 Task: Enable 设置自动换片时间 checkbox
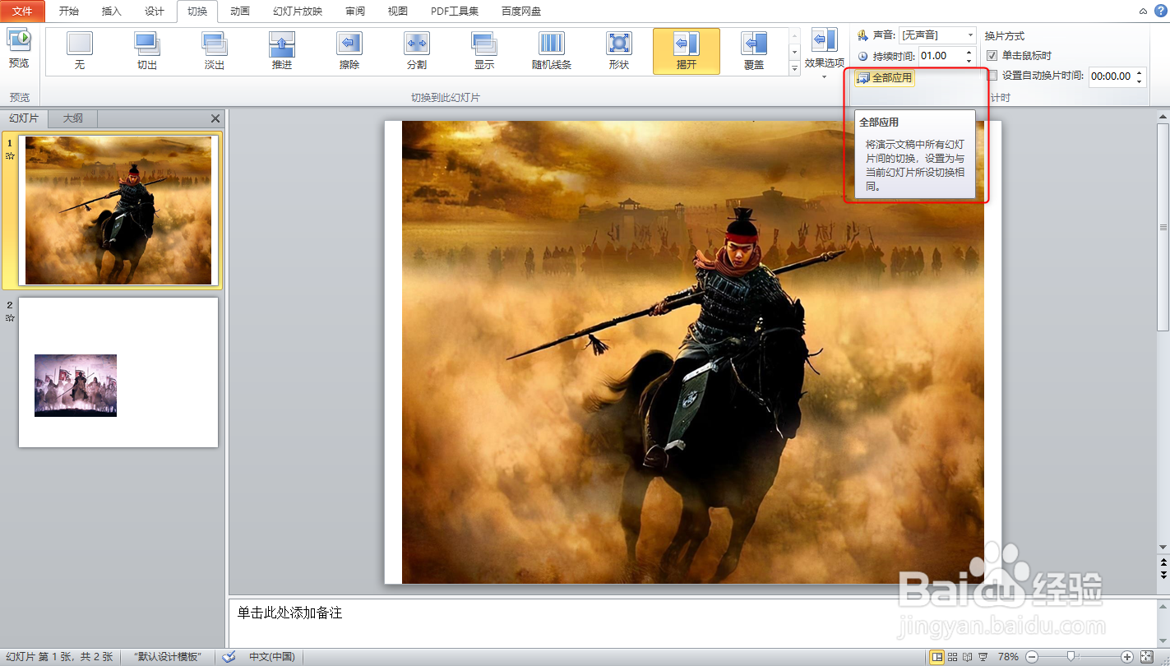coord(992,76)
